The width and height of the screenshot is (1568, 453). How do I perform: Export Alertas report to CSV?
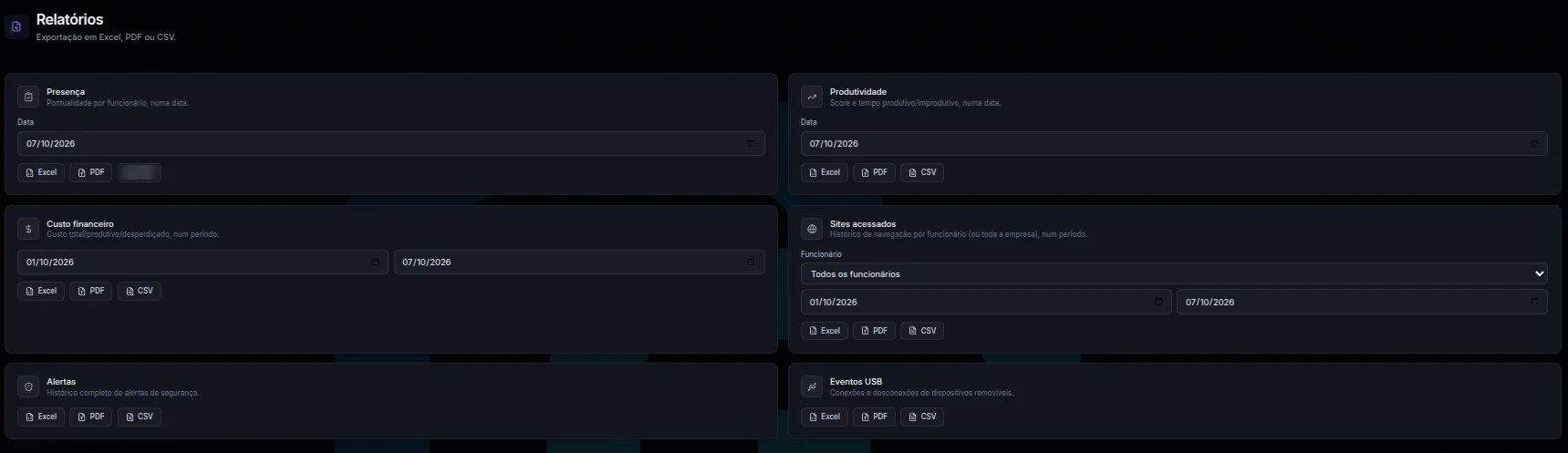[x=140, y=417]
